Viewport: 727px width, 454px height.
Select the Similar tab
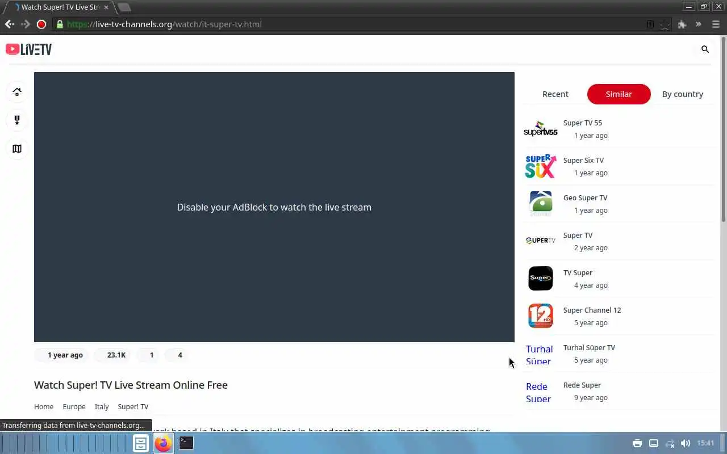619,94
